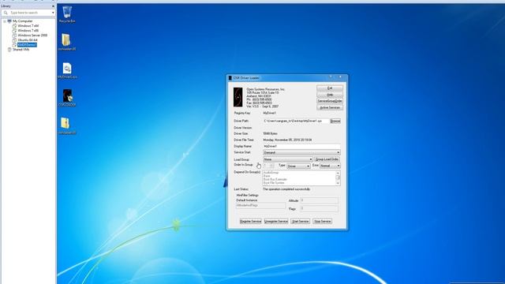
Task: Click the Exit button in OSR Driver Loader
Action: pyautogui.click(x=330, y=88)
